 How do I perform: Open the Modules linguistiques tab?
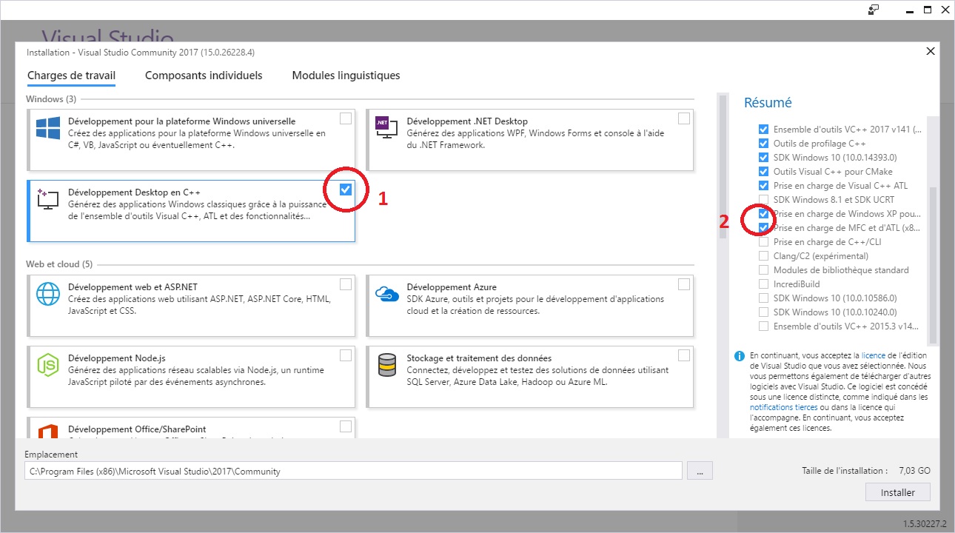click(346, 76)
